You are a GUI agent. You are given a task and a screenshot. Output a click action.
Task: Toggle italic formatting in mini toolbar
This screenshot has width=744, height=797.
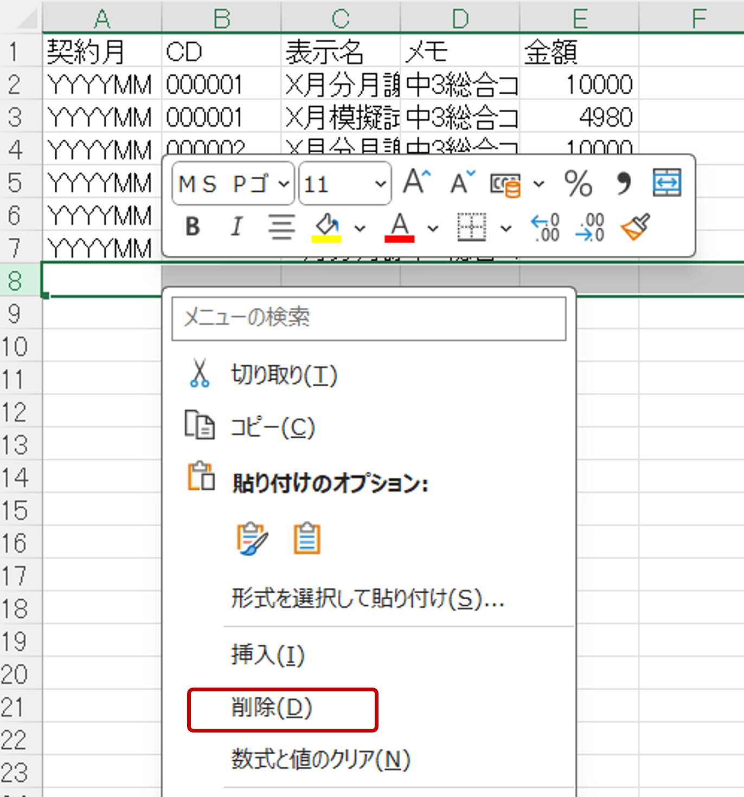click(x=236, y=227)
